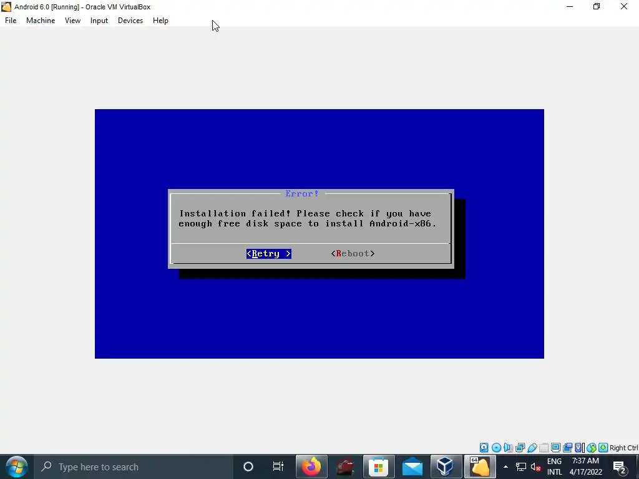Open Task View on the taskbar
The image size is (639, 479).
(x=278, y=467)
